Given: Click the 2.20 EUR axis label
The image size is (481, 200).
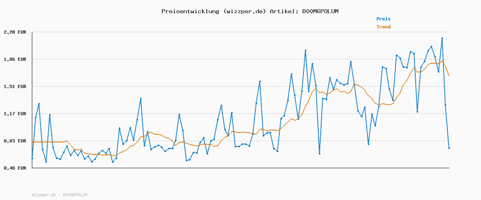Looking at the screenshot, I should (x=14, y=32).
